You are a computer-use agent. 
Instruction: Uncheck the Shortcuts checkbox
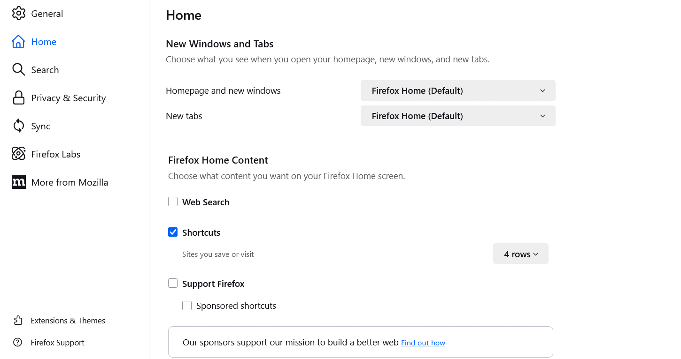(x=173, y=232)
